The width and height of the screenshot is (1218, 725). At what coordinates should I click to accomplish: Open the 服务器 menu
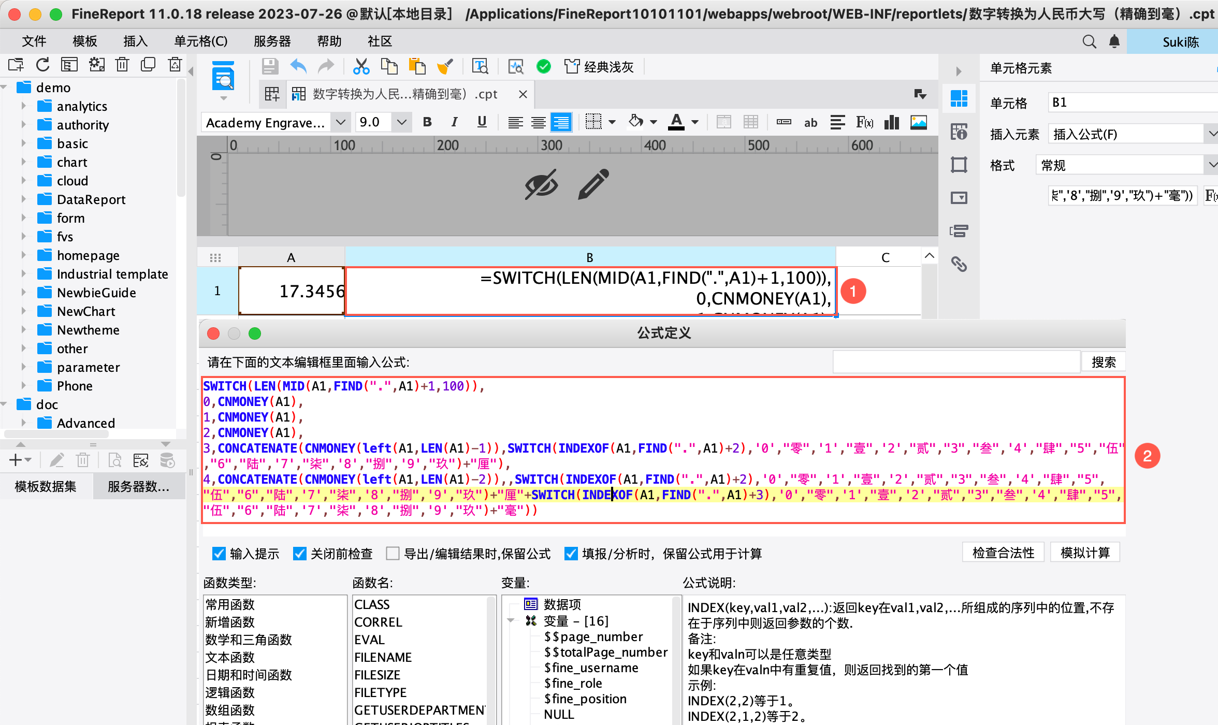(272, 41)
